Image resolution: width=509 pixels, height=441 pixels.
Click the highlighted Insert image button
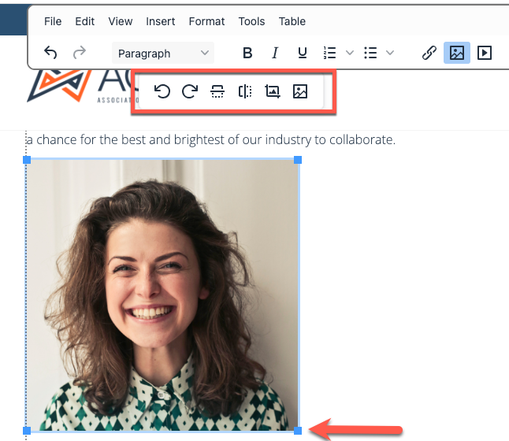457,53
